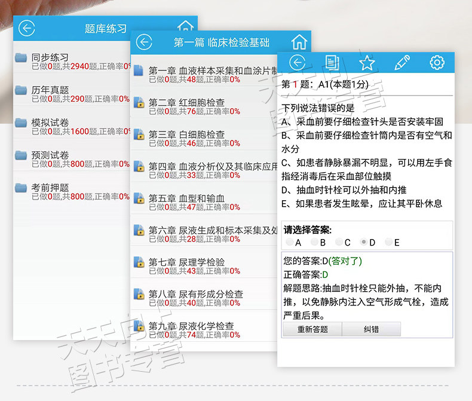Open the 历年真题 folder
472x401 pixels.
(x=72, y=94)
